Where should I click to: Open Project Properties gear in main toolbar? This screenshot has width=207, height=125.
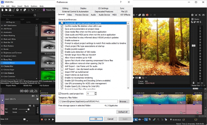[x=17, y=10]
